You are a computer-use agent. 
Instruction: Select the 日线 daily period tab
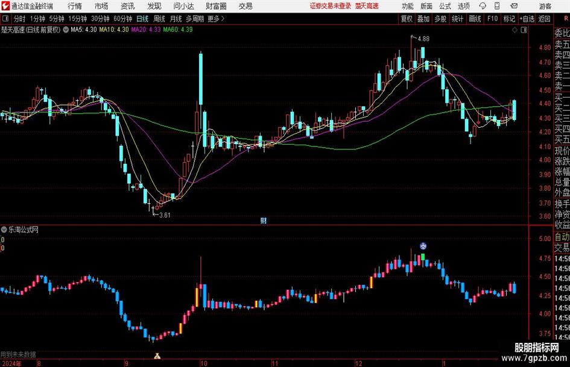[142, 19]
